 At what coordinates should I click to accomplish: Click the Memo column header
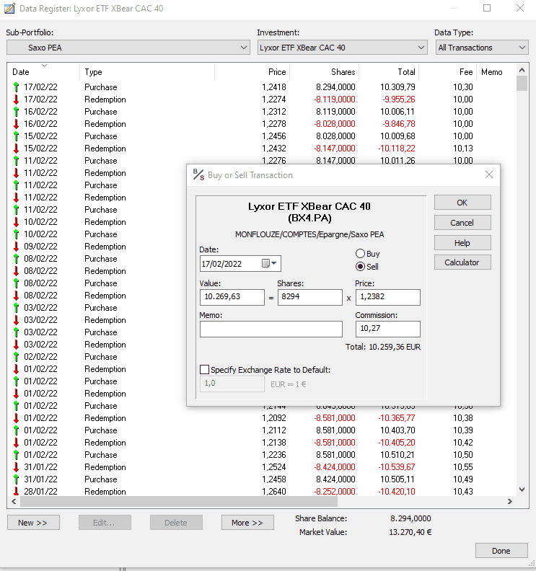(x=496, y=72)
